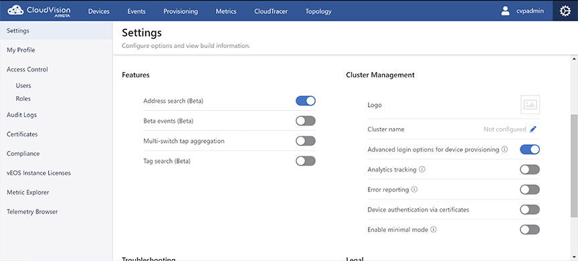The height and width of the screenshot is (261, 578).
Task: Open the settings gear icon
Action: (565, 11)
